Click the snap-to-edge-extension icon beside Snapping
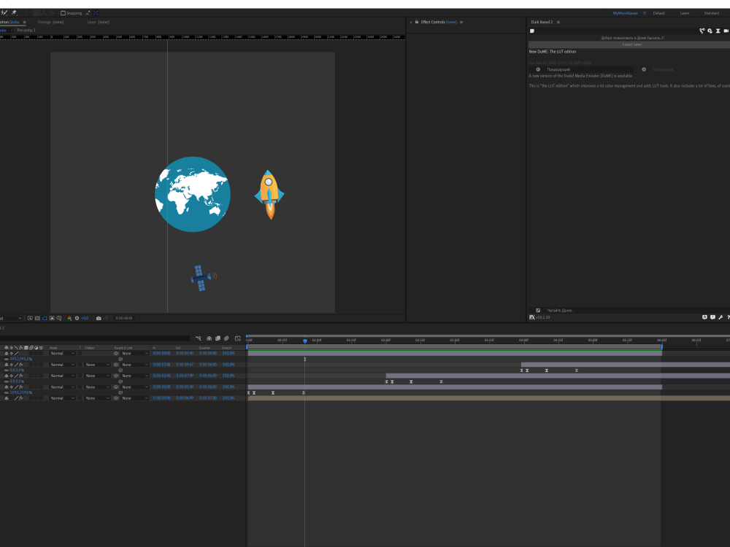The height and width of the screenshot is (547, 730). tap(88, 13)
